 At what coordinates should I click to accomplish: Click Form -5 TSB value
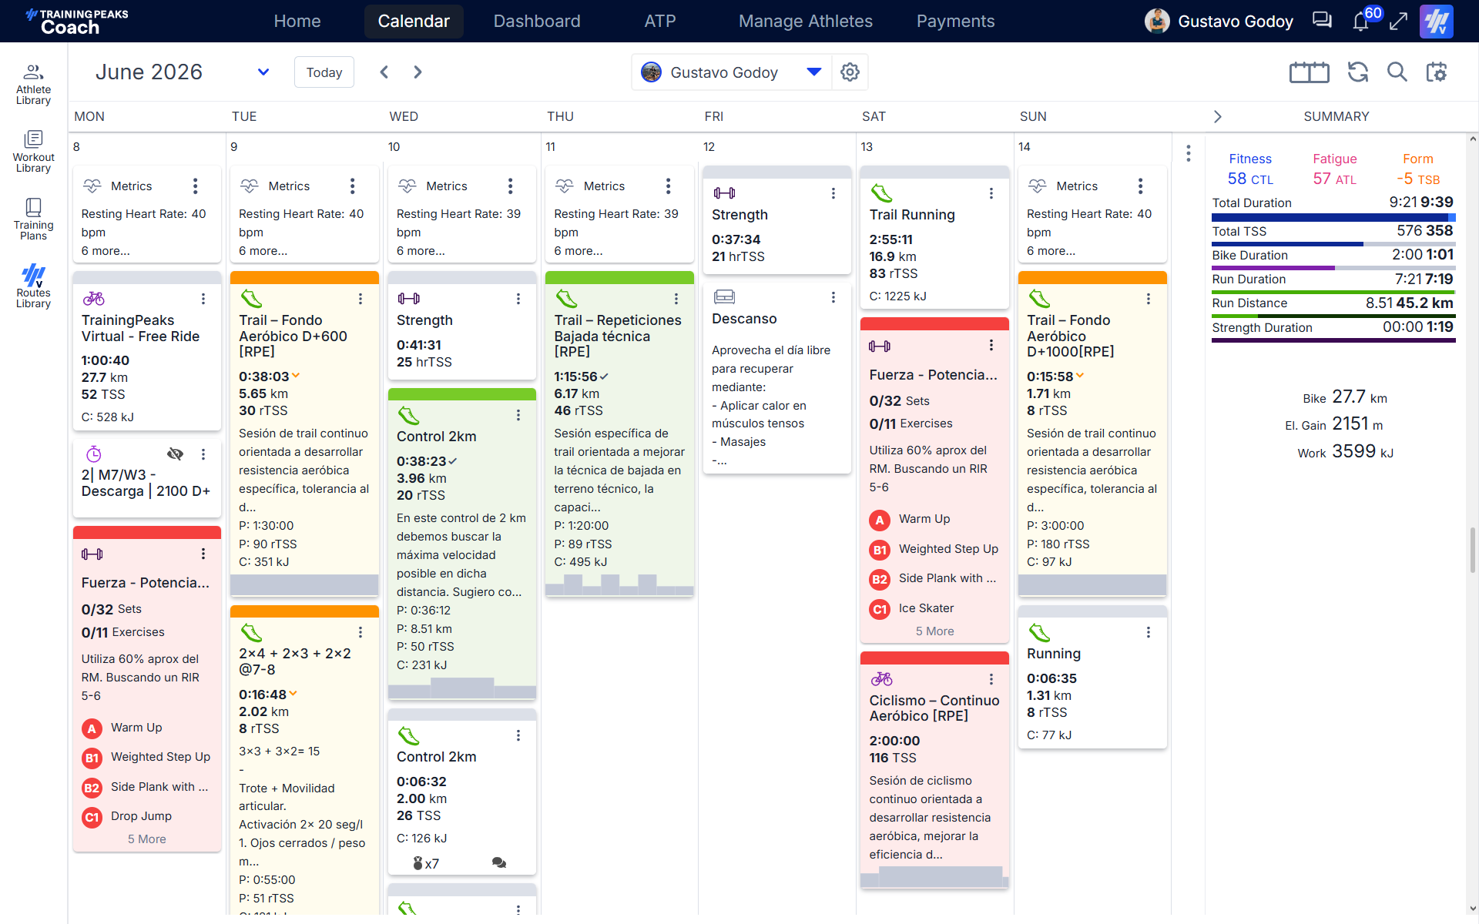(x=1418, y=179)
